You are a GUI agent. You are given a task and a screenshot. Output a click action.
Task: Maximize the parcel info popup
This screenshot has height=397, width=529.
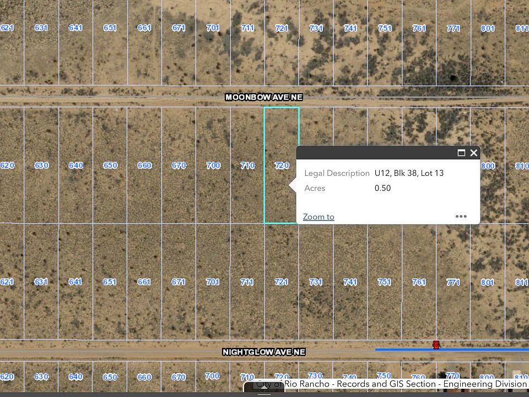click(x=461, y=153)
